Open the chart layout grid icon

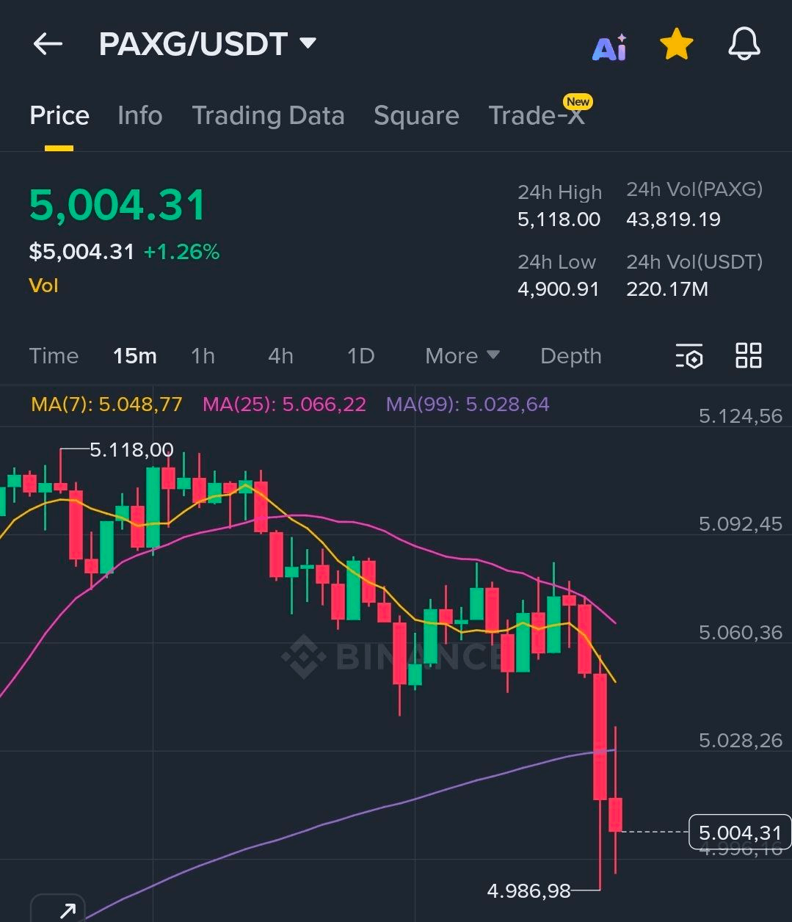(x=748, y=356)
